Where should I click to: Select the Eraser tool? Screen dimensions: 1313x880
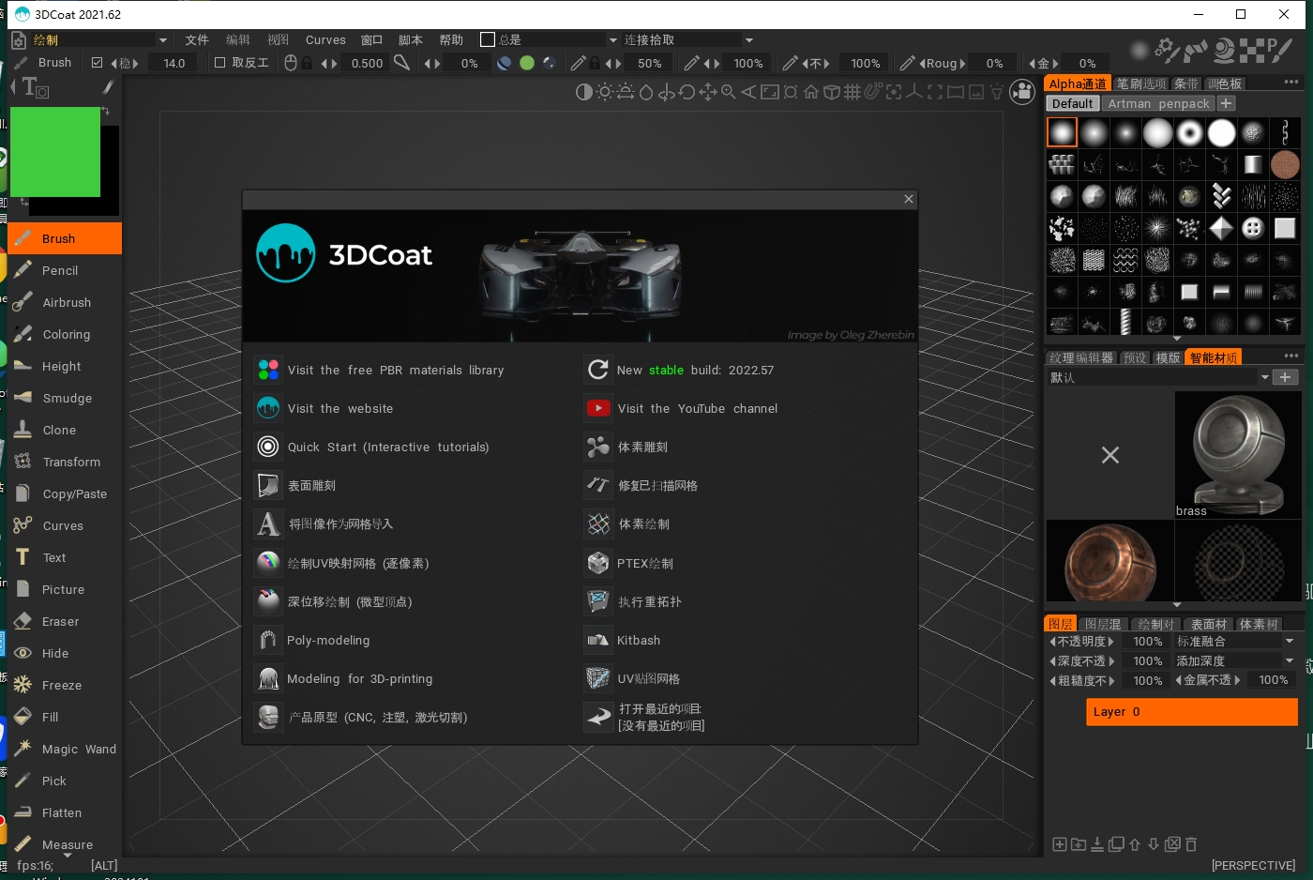(60, 621)
